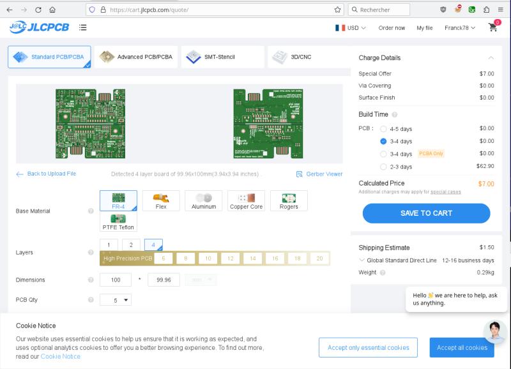Select Rogers base material
Image resolution: width=511 pixels, height=369 pixels.
[x=289, y=200]
